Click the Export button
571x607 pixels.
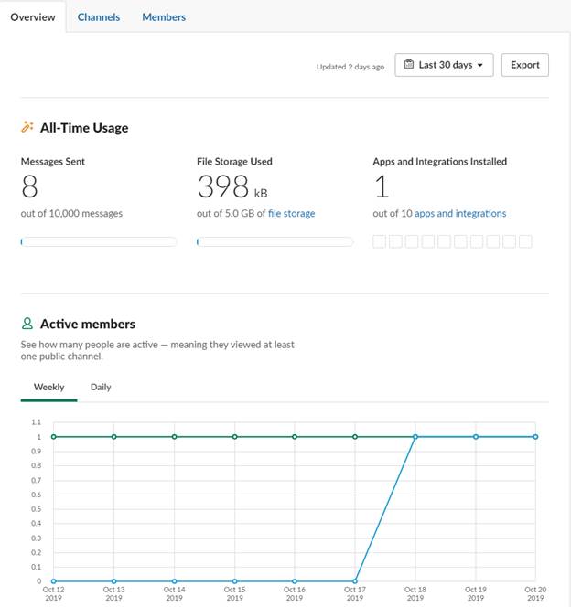coord(525,65)
